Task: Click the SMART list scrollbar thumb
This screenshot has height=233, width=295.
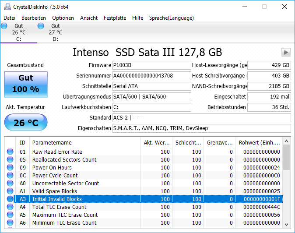Action: click(287, 157)
